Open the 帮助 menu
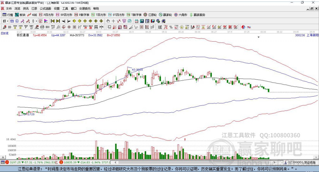Screen dimensions: 319x172 pos(96,8)
